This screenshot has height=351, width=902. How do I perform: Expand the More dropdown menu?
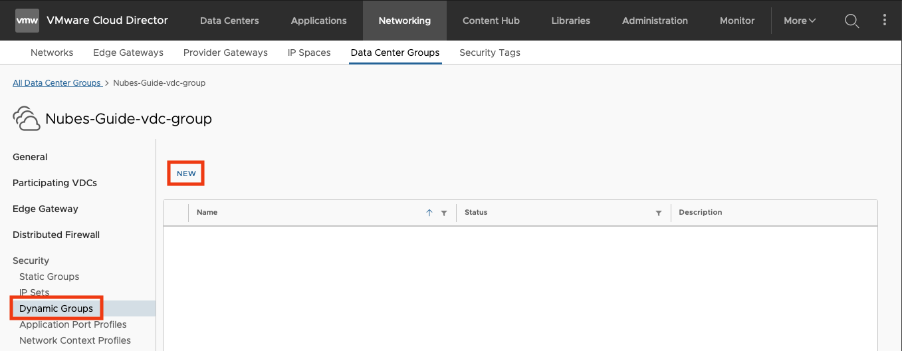[800, 21]
